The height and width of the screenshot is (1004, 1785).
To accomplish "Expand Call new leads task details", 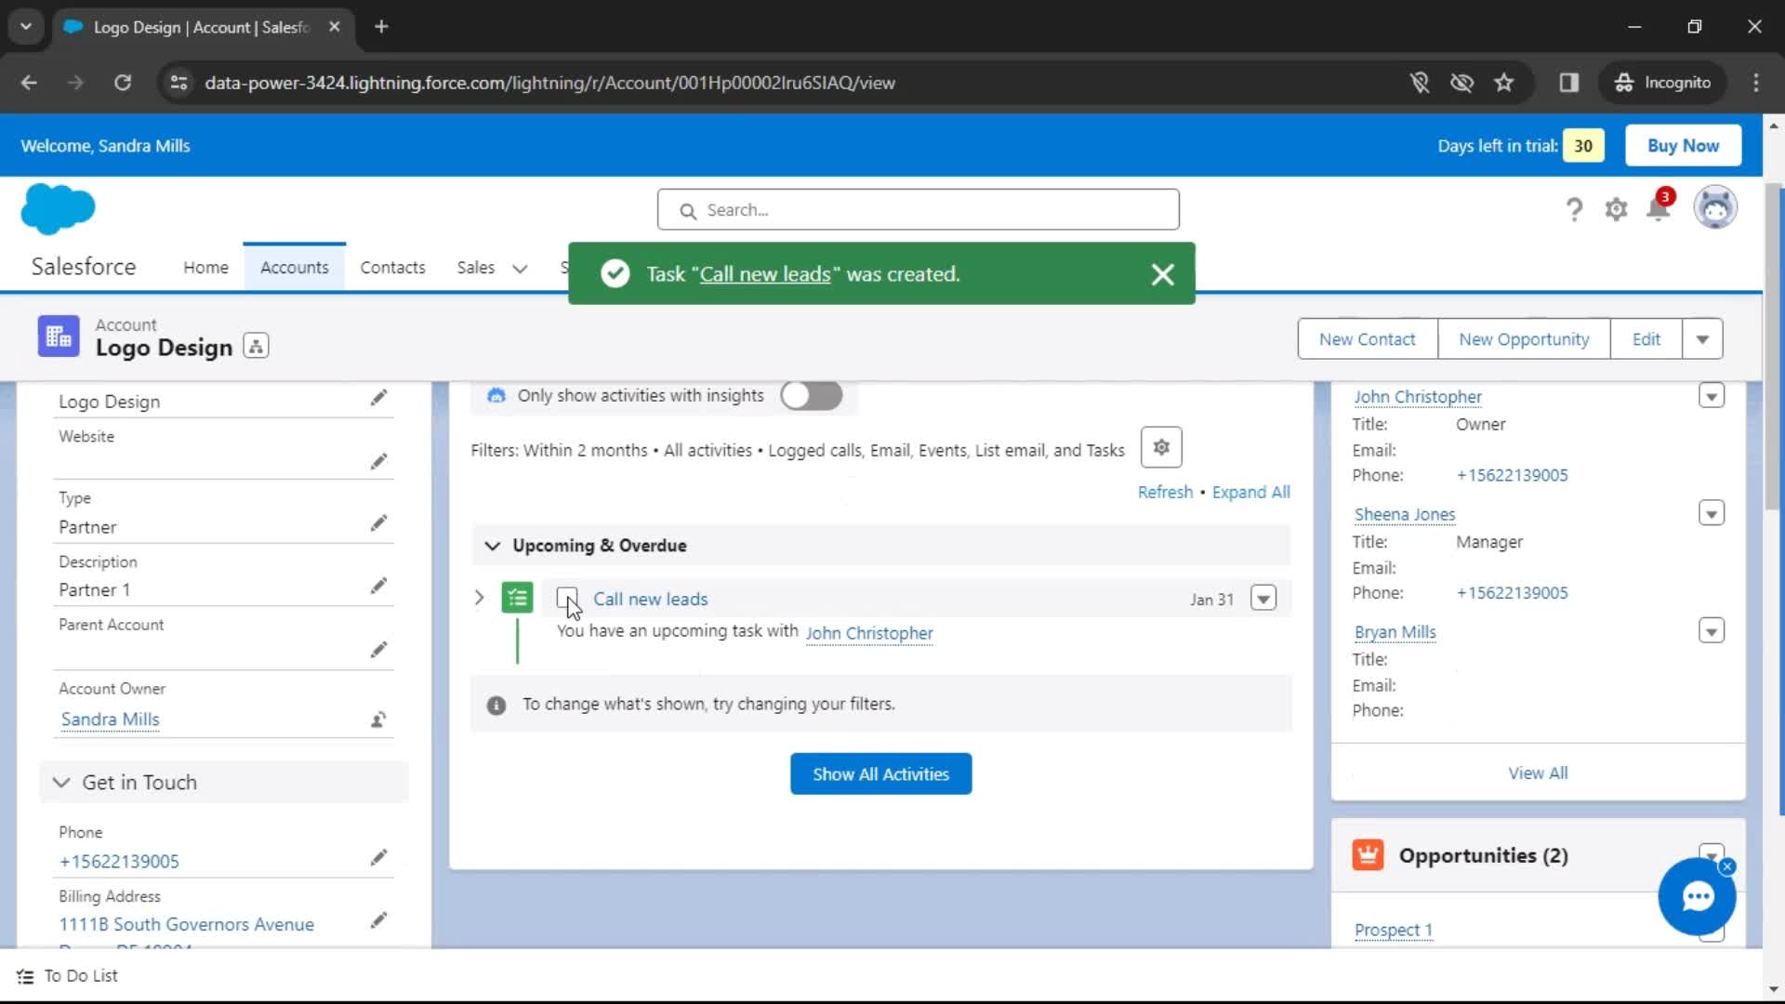I will coord(480,598).
